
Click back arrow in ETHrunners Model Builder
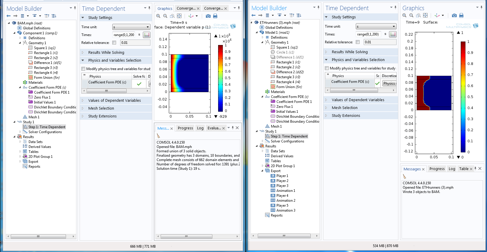pyautogui.click(x=253, y=15)
